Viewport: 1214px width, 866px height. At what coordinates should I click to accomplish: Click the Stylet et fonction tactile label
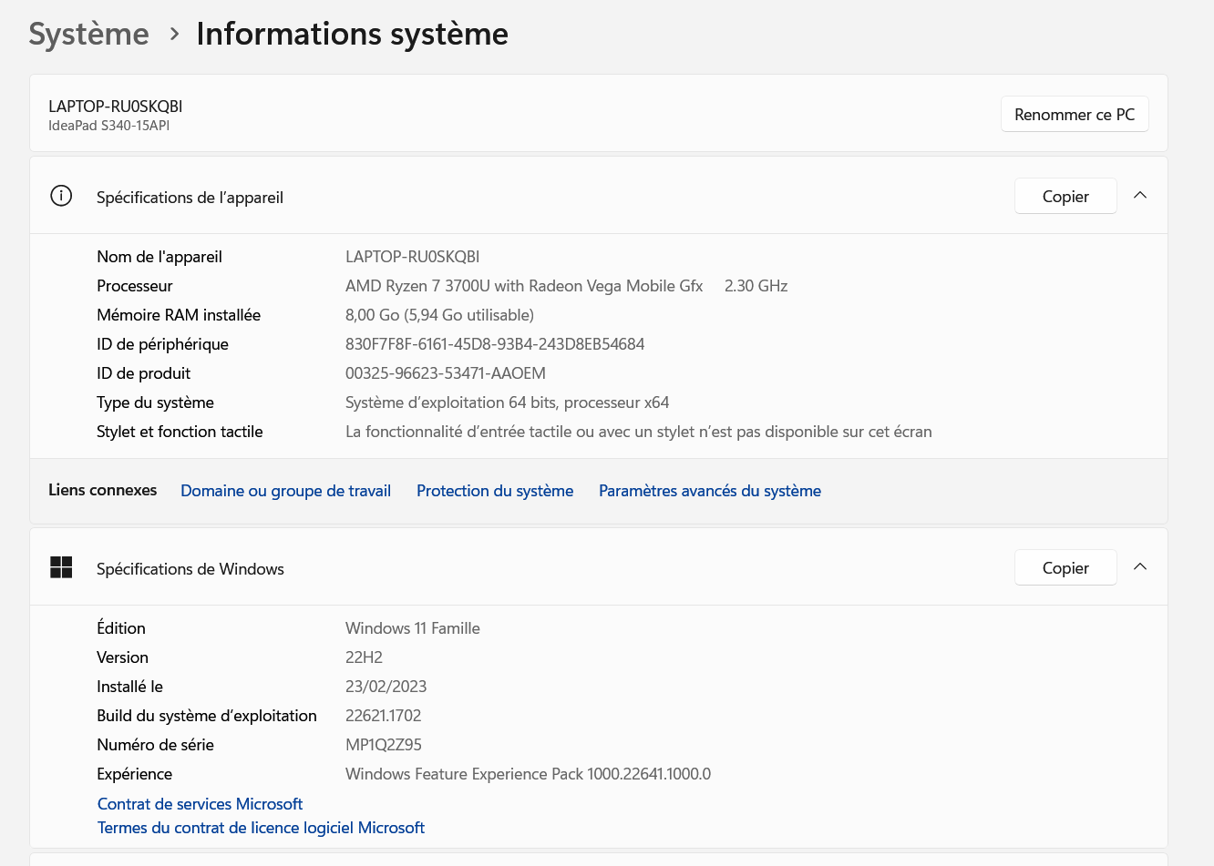(180, 432)
